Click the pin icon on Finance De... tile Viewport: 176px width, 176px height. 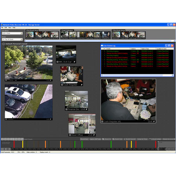pyautogui.click(x=86, y=110)
